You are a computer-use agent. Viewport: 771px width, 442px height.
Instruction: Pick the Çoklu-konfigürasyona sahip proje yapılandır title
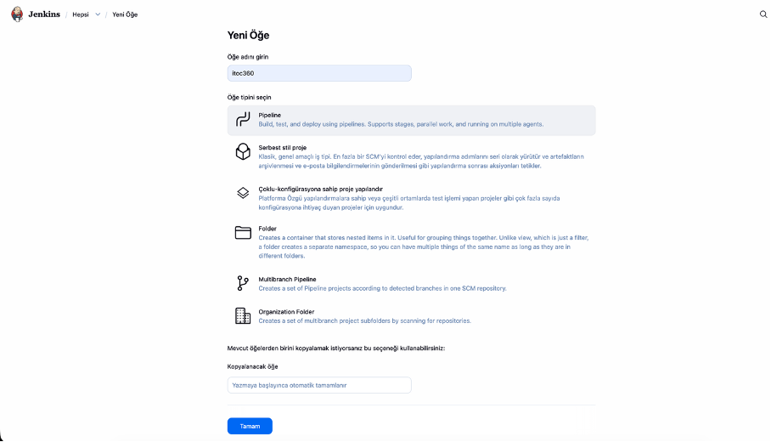[x=320, y=189]
